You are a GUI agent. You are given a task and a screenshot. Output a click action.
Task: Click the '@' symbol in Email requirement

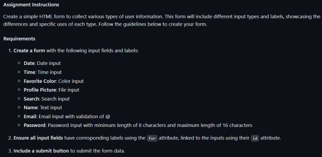coord(108,117)
